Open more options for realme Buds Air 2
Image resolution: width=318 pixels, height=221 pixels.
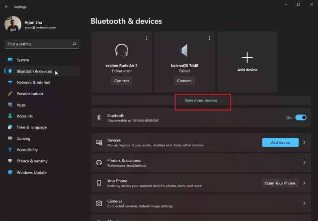point(147,38)
